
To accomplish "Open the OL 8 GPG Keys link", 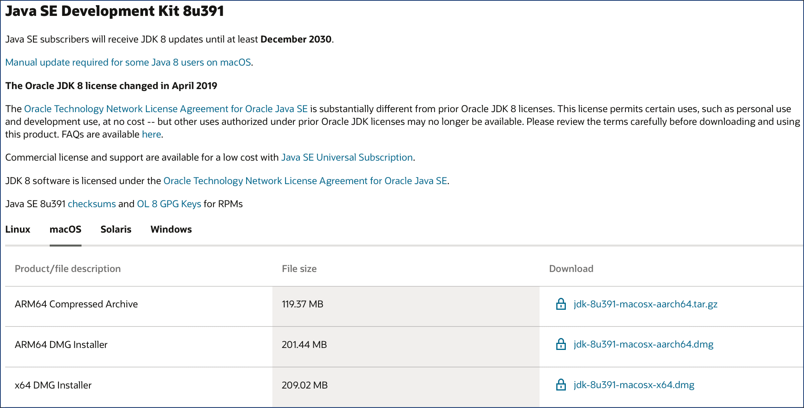I will pos(169,204).
